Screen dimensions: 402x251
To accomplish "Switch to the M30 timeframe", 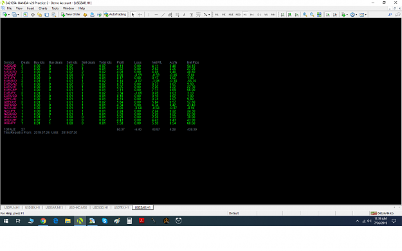I will [x=238, y=15].
